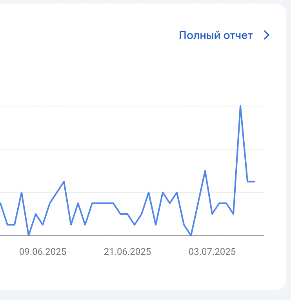The height and width of the screenshot is (300, 291).
Task: Click the 21.06.2025 date axis label
Action: pos(127,252)
